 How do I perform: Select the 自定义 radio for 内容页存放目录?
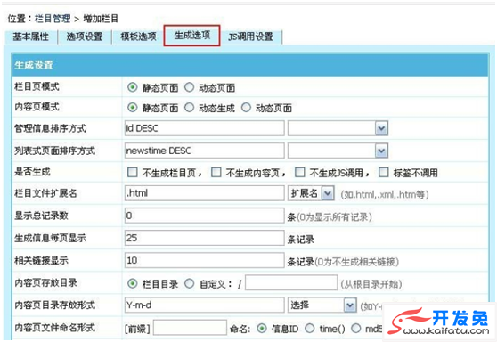[189, 283]
